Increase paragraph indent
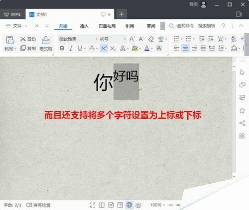The image size is (249, 210). pyautogui.click(x=211, y=39)
